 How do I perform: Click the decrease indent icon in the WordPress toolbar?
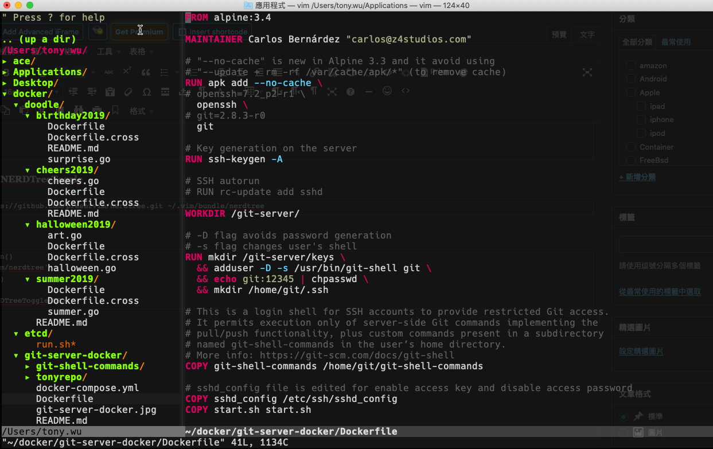pos(73,92)
